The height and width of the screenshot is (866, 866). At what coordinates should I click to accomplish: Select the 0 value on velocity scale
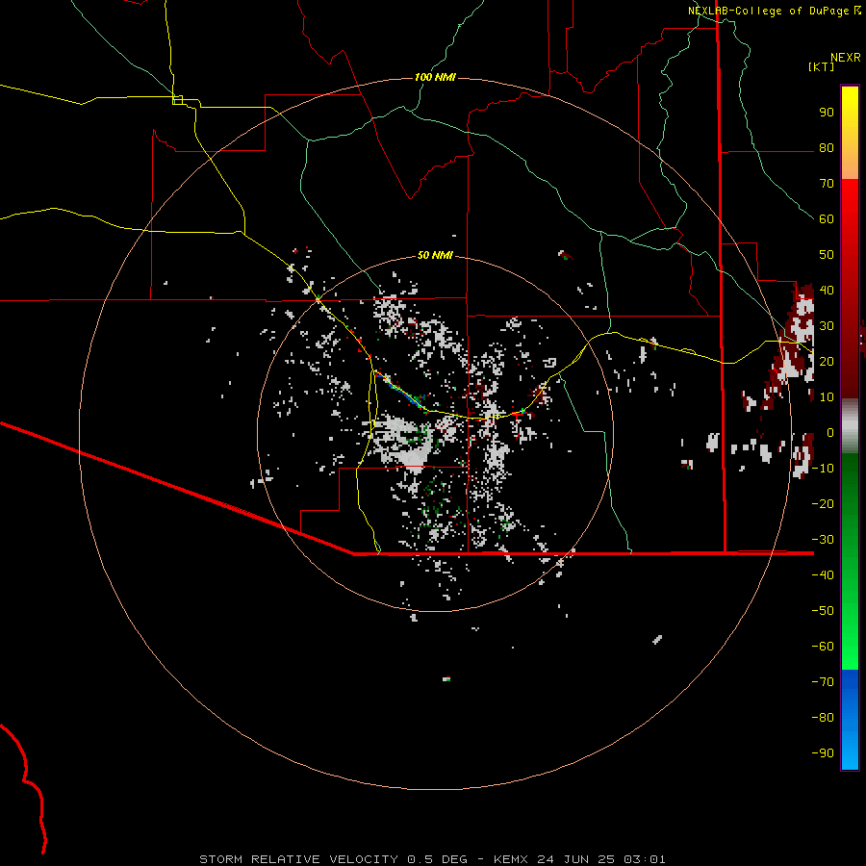coord(830,432)
